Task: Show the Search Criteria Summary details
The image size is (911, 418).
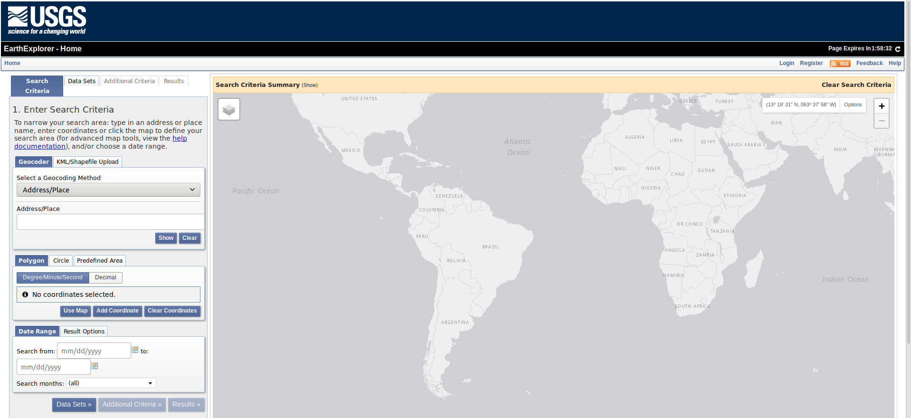Action: point(310,85)
